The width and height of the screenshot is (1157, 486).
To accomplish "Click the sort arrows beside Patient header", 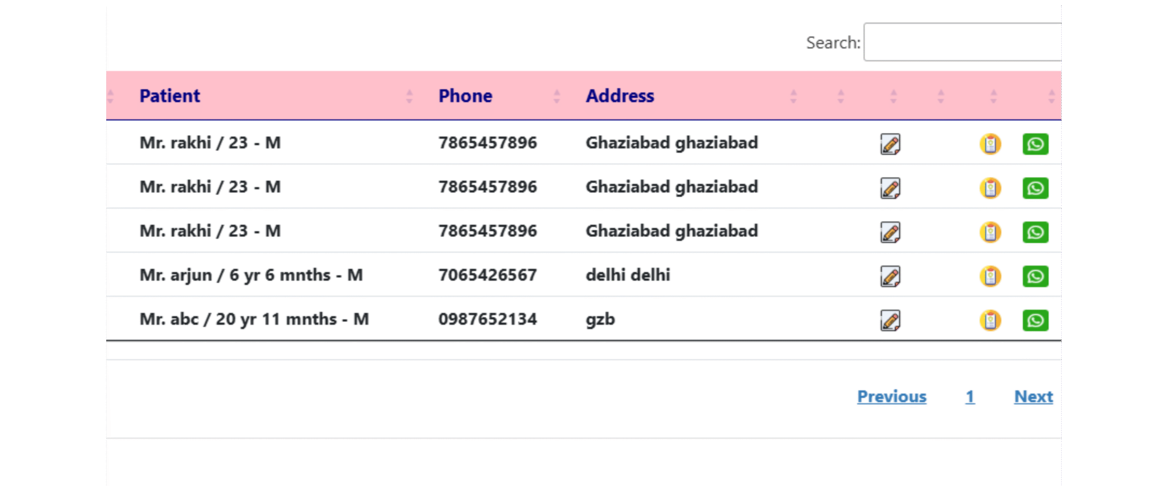I will click(x=409, y=96).
